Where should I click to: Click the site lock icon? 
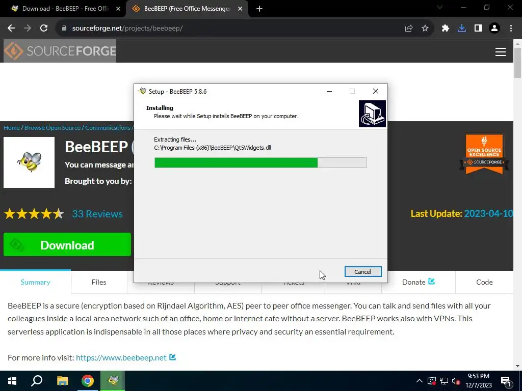point(64,29)
